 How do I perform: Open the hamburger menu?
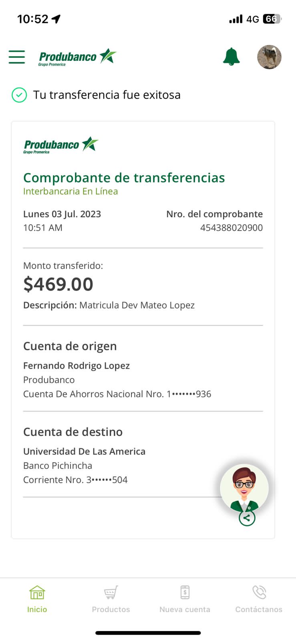[x=17, y=57]
